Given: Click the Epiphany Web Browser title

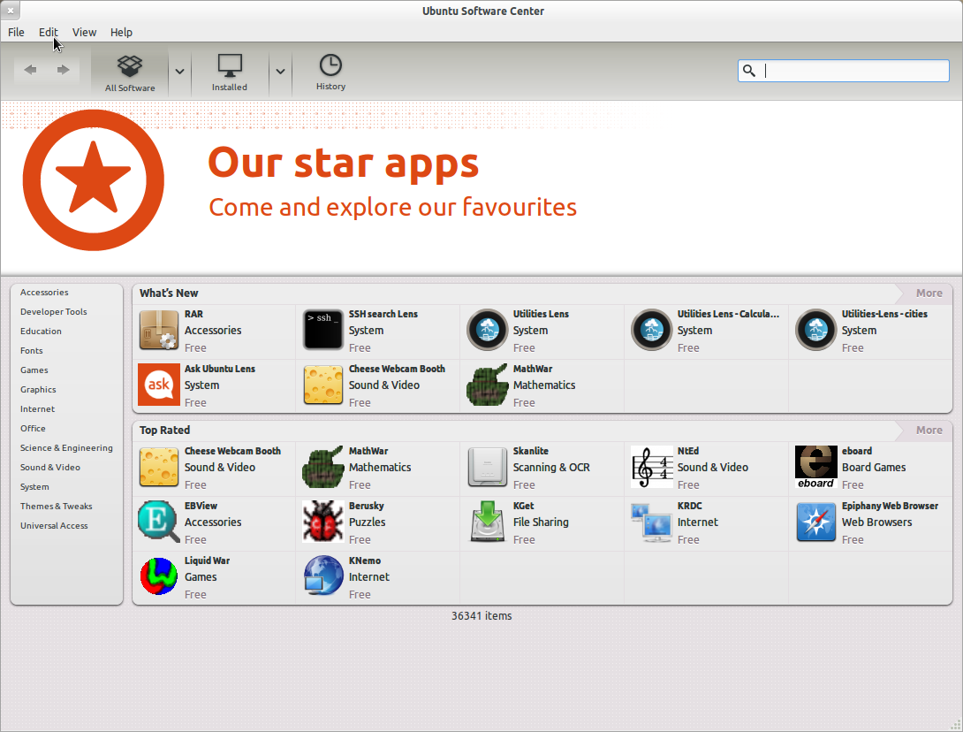Looking at the screenshot, I should tap(890, 506).
